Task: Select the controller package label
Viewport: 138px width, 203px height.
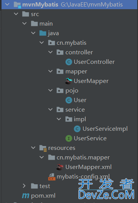Action: (79, 52)
